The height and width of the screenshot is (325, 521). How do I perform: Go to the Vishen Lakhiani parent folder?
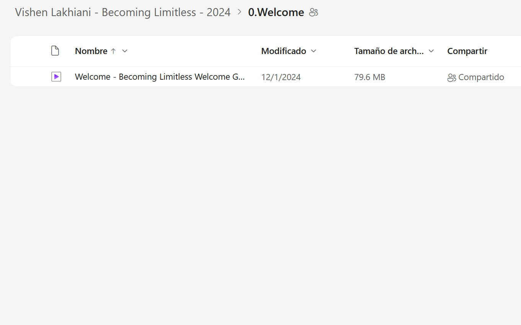(x=122, y=12)
